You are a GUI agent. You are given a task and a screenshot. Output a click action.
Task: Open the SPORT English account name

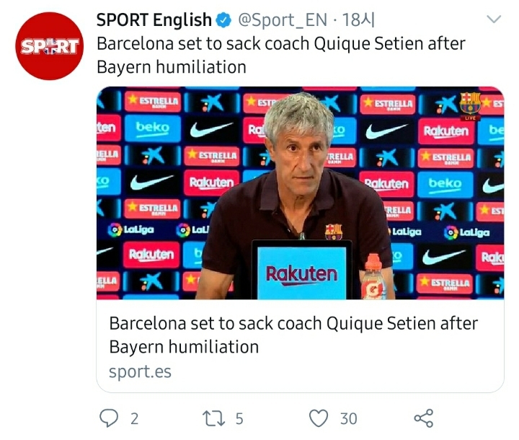pyautogui.click(x=154, y=20)
